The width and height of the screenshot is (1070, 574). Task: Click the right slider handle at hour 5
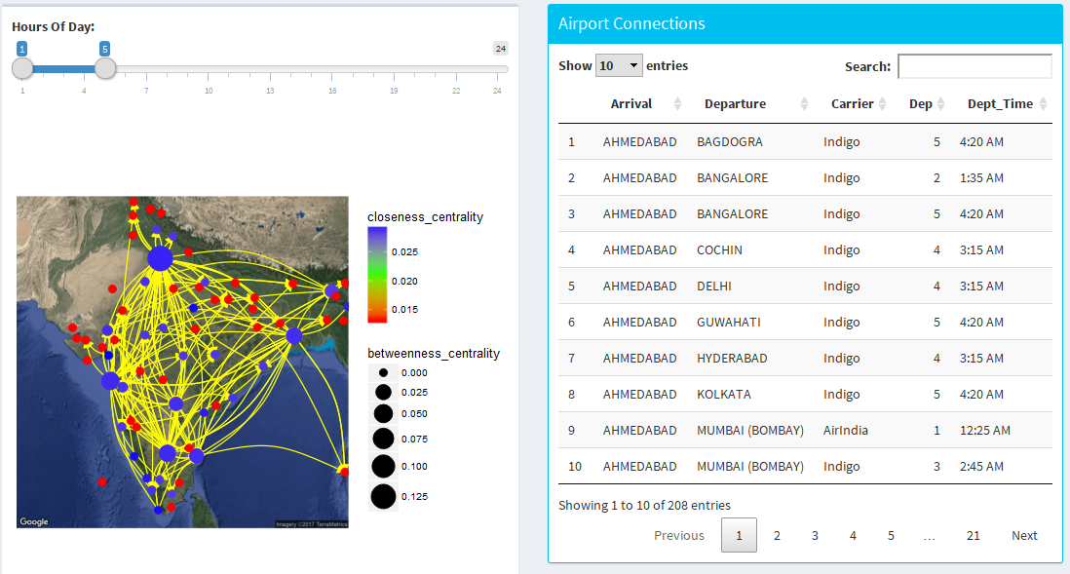[105, 68]
